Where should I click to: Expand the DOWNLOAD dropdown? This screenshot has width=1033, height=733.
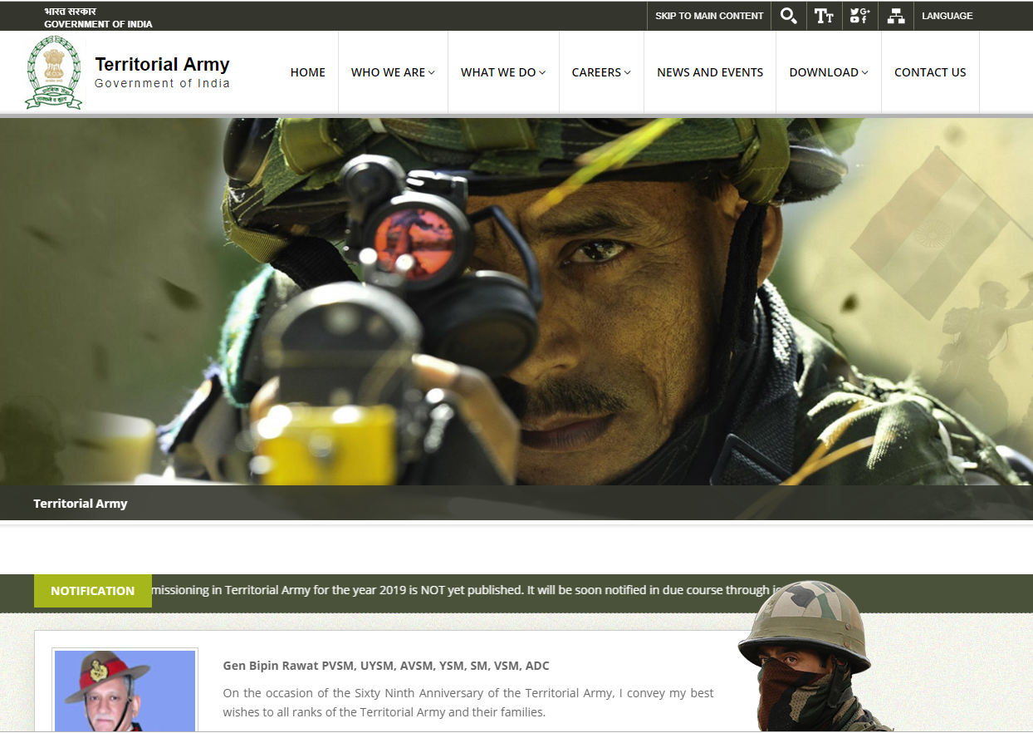click(x=828, y=72)
